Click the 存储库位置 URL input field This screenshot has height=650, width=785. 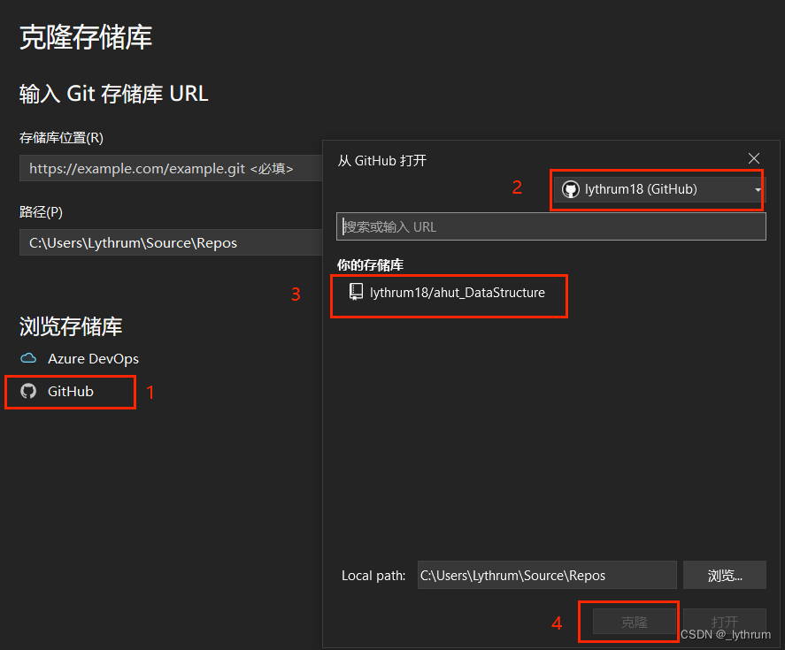pos(171,168)
